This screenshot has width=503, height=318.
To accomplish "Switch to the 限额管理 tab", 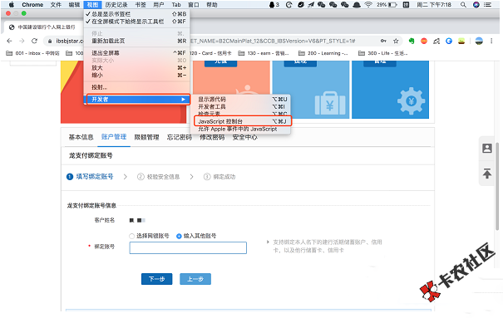I will 146,137.
